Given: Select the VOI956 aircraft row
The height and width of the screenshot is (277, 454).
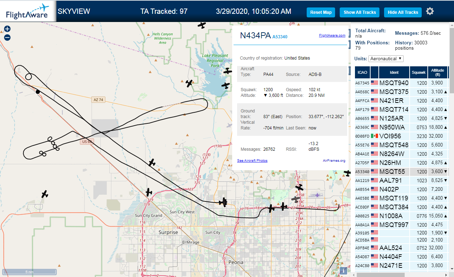Looking at the screenshot, I should [x=401, y=136].
